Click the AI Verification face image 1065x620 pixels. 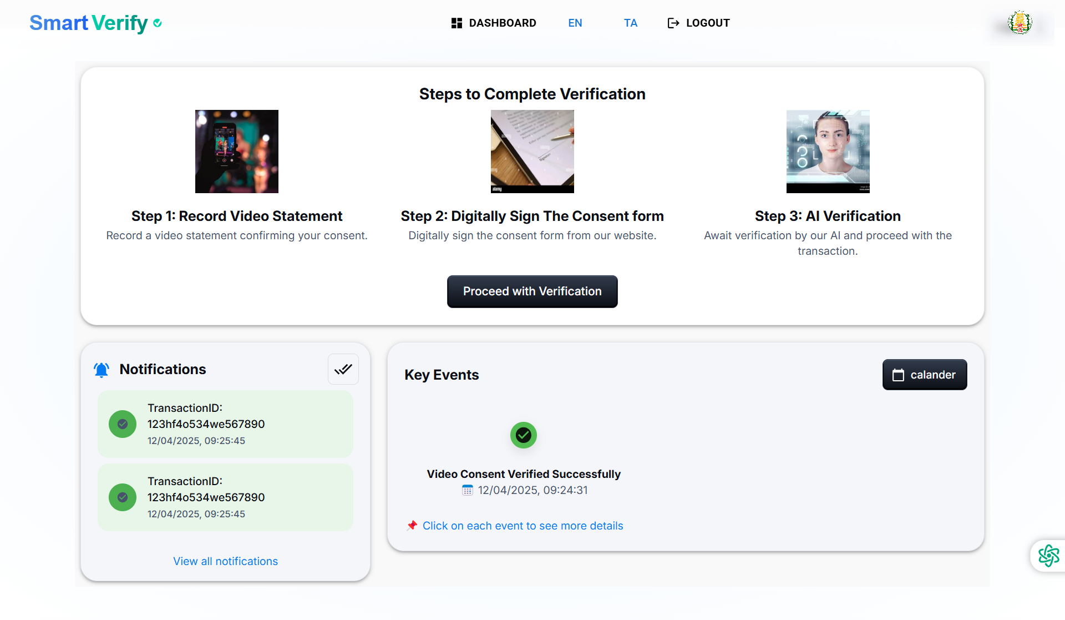[x=828, y=152]
